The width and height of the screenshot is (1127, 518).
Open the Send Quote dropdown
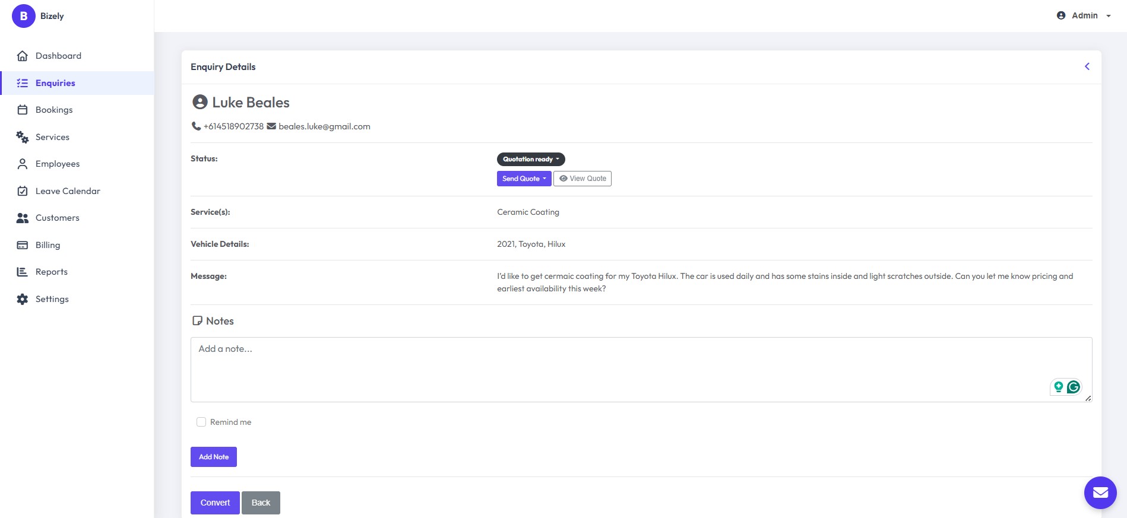pos(524,179)
